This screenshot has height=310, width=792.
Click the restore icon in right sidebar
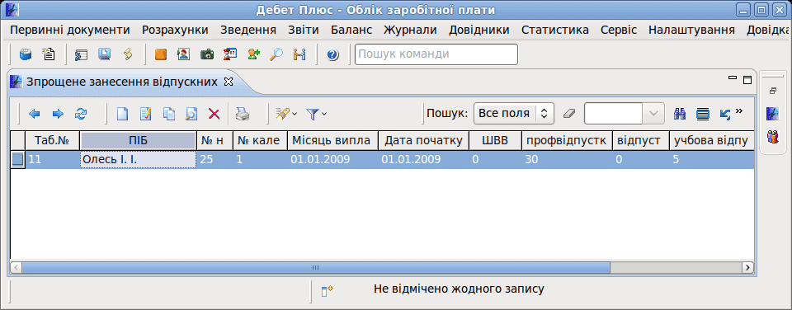pyautogui.click(x=773, y=92)
